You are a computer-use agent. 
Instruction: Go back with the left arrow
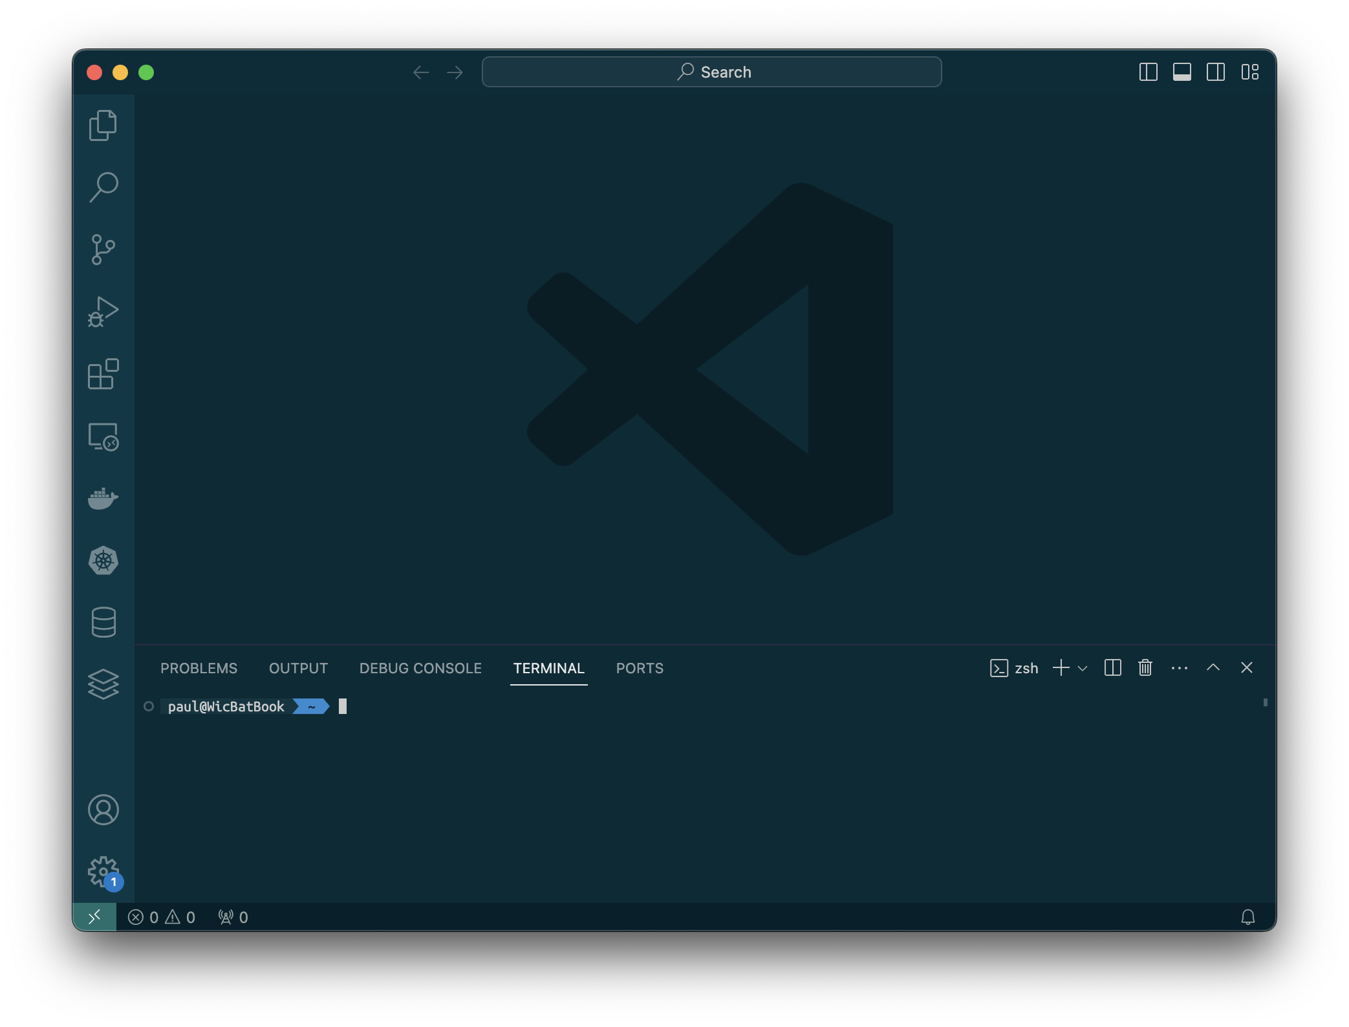[421, 72]
